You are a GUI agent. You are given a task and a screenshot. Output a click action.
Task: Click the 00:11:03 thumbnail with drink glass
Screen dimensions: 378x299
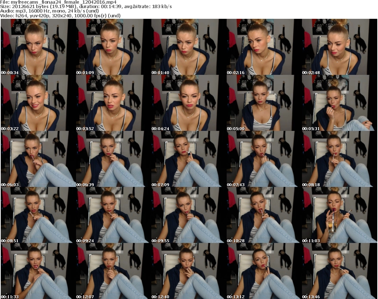click(339, 215)
